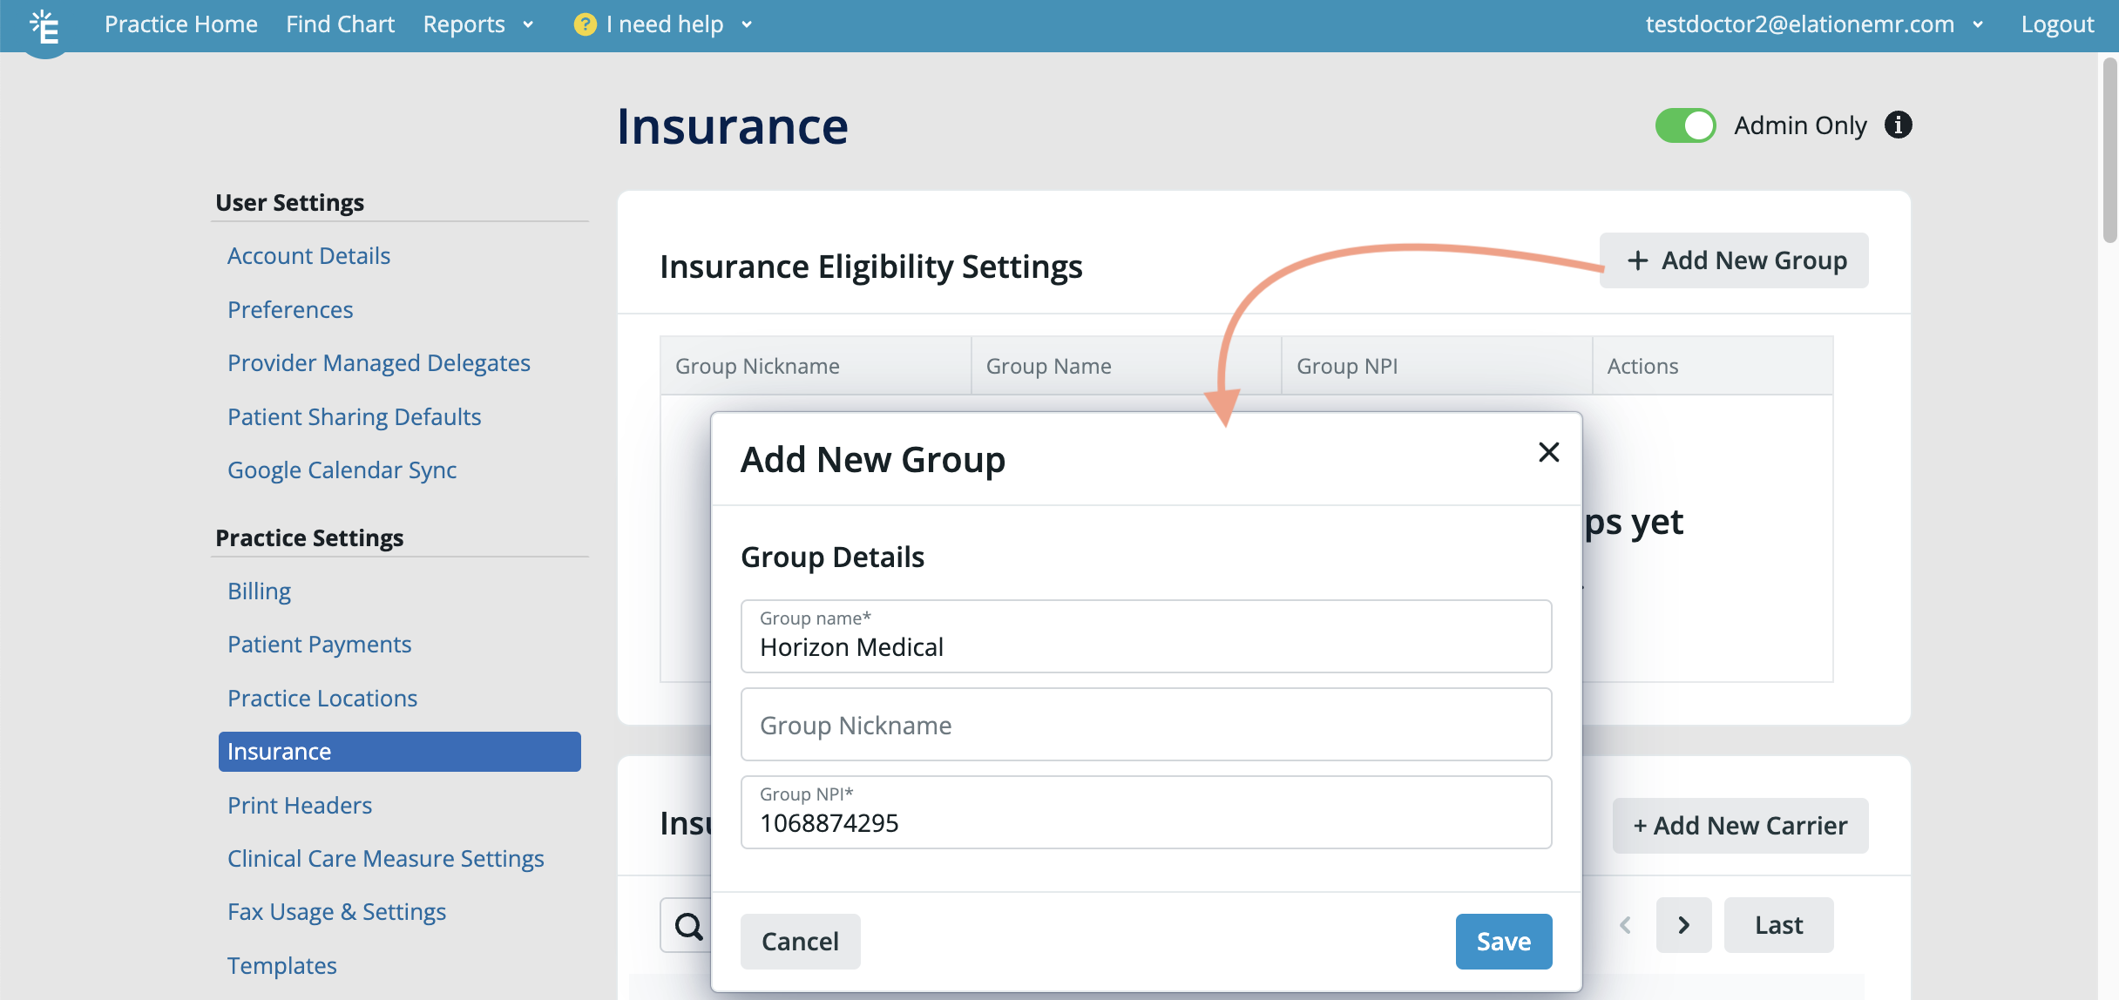
Task: Click the info icon next to Admin Only
Action: 1898,125
